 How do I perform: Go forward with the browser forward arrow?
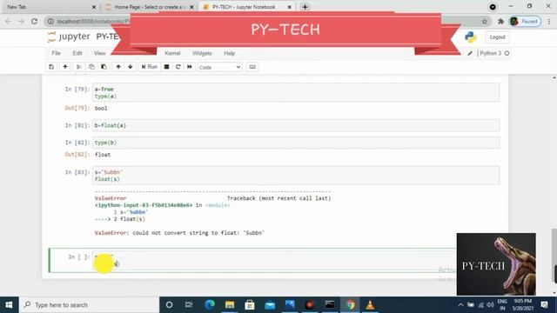click(x=21, y=21)
